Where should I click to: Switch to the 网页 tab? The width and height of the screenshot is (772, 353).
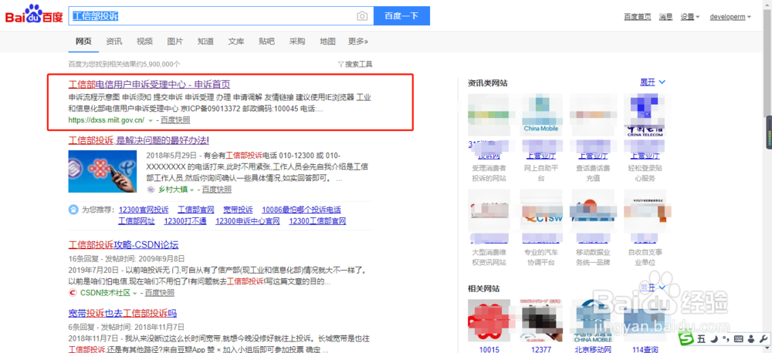83,42
